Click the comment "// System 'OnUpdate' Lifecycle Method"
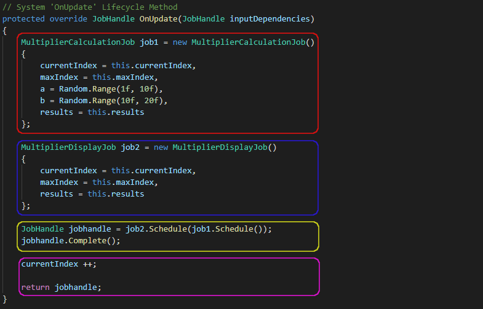This screenshot has width=483, height=309. click(x=90, y=7)
